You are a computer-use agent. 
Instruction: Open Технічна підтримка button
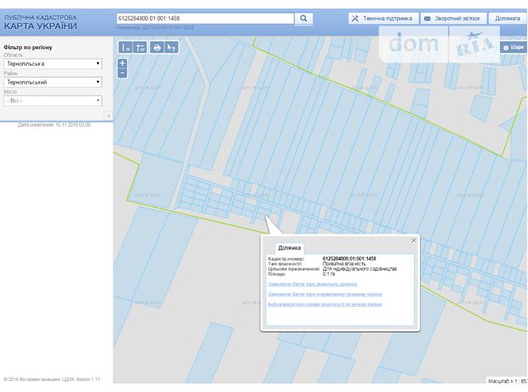point(383,19)
